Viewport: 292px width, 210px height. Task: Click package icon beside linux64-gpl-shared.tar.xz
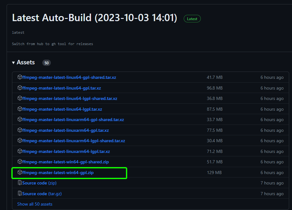click(20, 77)
